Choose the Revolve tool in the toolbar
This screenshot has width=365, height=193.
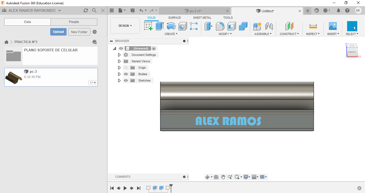171,26
